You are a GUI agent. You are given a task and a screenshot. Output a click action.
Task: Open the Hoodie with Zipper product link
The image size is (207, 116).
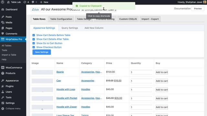pos(67,107)
